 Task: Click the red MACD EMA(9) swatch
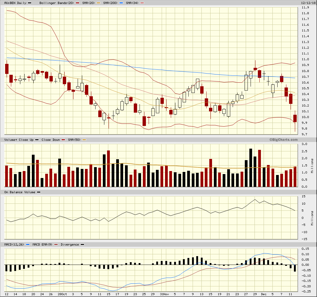tap(56, 244)
